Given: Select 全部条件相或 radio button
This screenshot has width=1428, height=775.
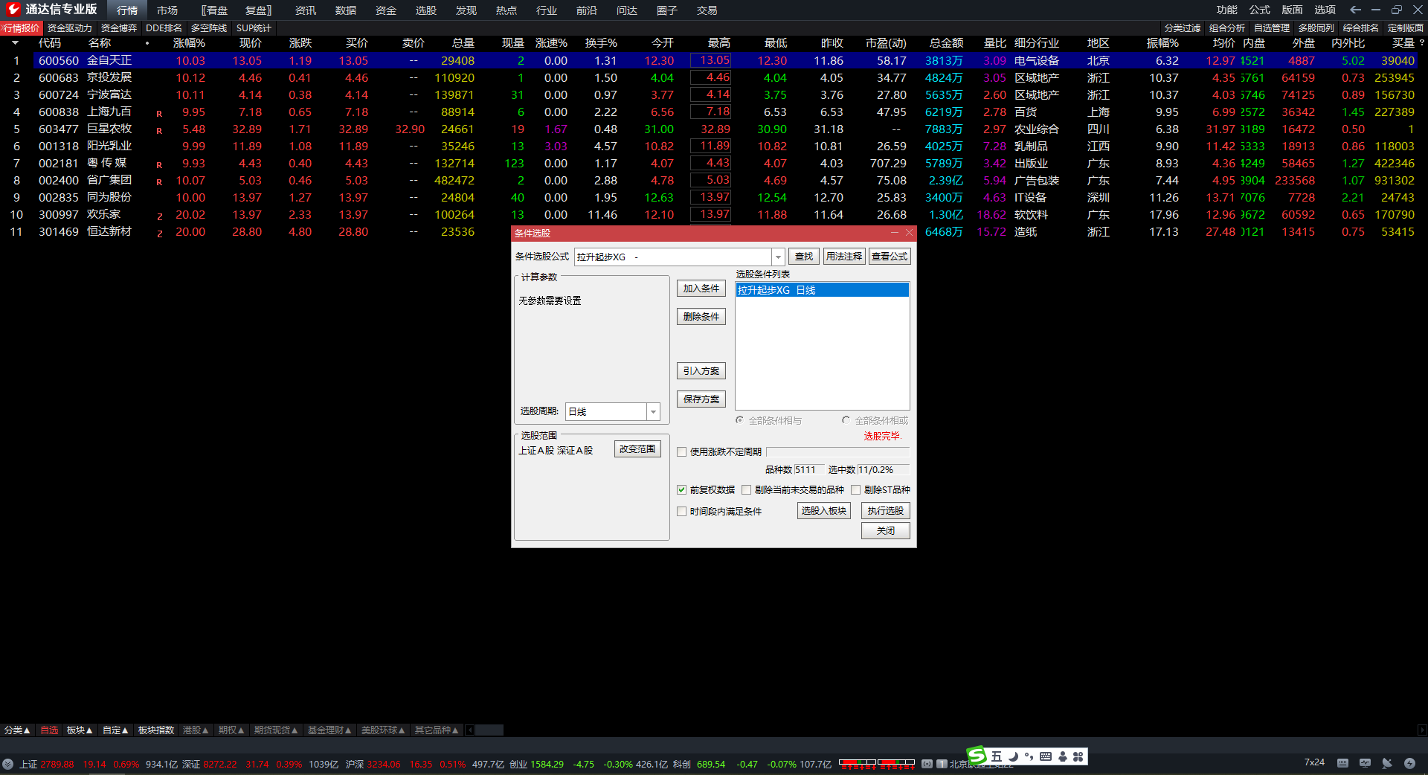Looking at the screenshot, I should click(x=846, y=420).
